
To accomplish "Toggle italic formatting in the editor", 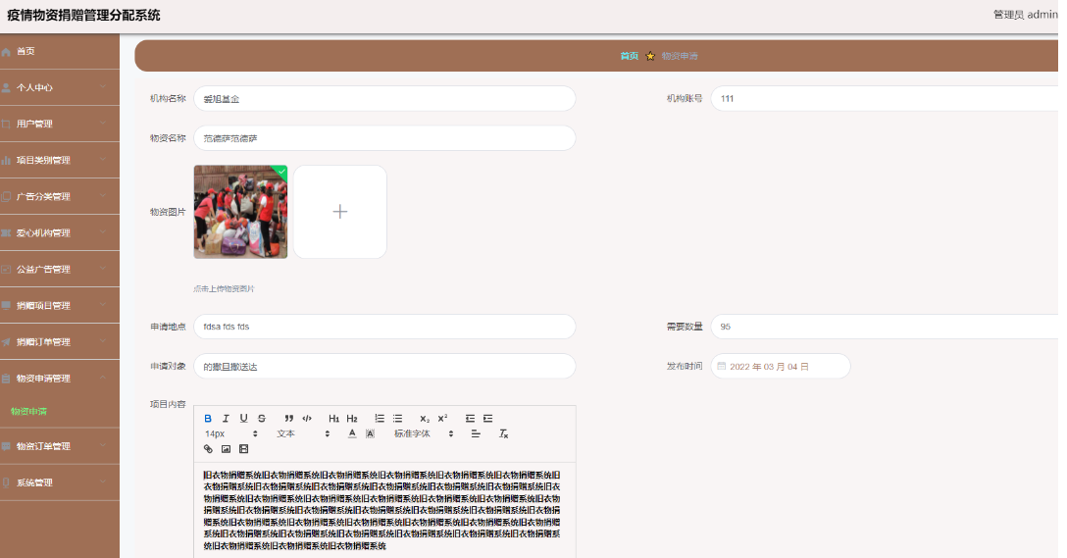I will click(226, 419).
